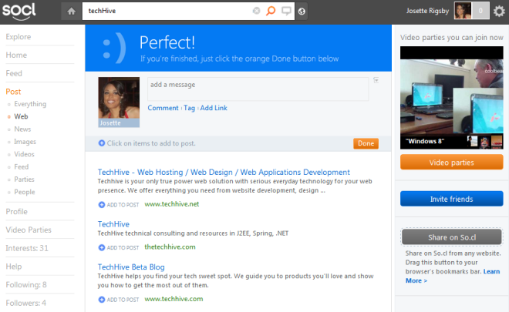Choose Feed filter under Post
509x312 pixels.
[21, 167]
